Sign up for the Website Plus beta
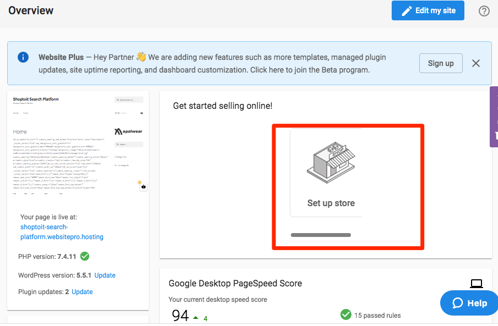Screen dimensions: 498x326 (x=441, y=63)
